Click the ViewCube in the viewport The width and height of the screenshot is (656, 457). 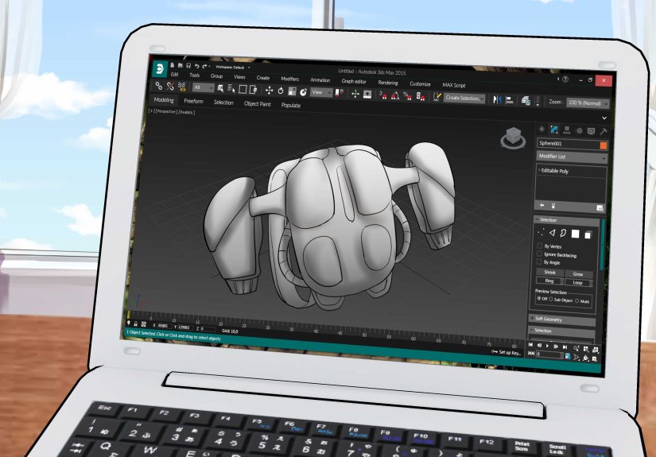511,139
